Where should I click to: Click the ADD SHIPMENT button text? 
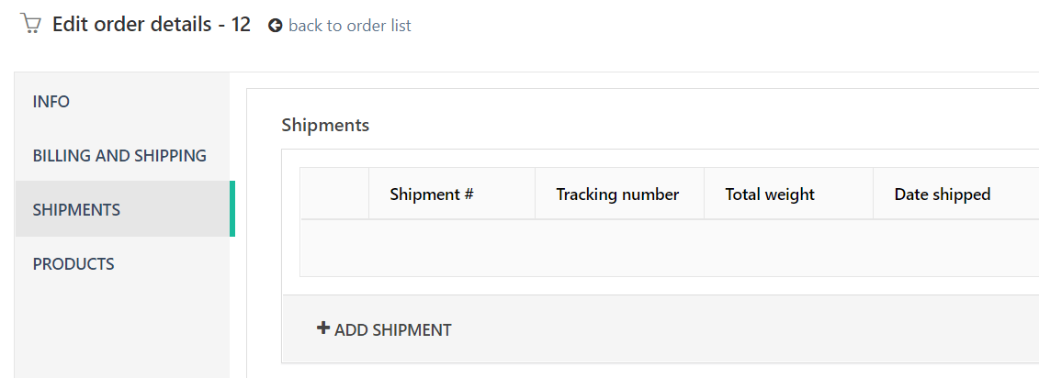393,329
